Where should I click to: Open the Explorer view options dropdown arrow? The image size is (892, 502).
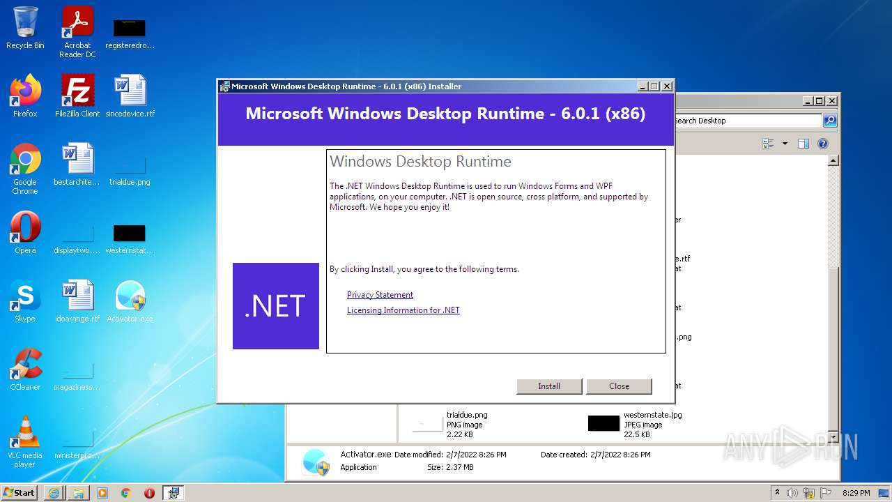click(x=785, y=144)
